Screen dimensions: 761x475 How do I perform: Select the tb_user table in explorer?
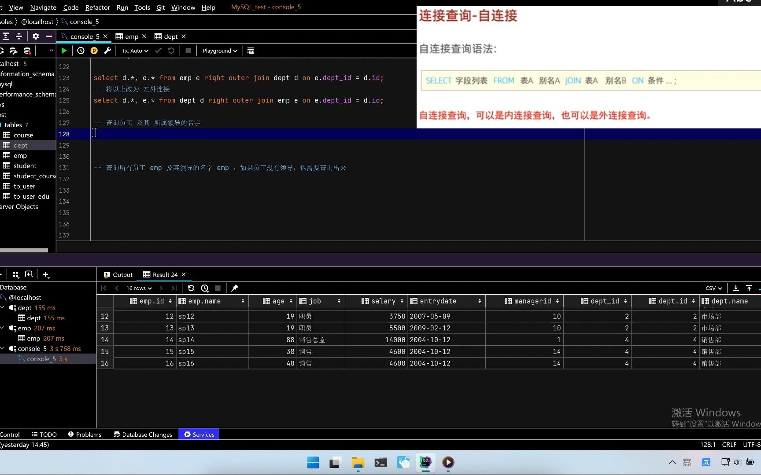(24, 186)
